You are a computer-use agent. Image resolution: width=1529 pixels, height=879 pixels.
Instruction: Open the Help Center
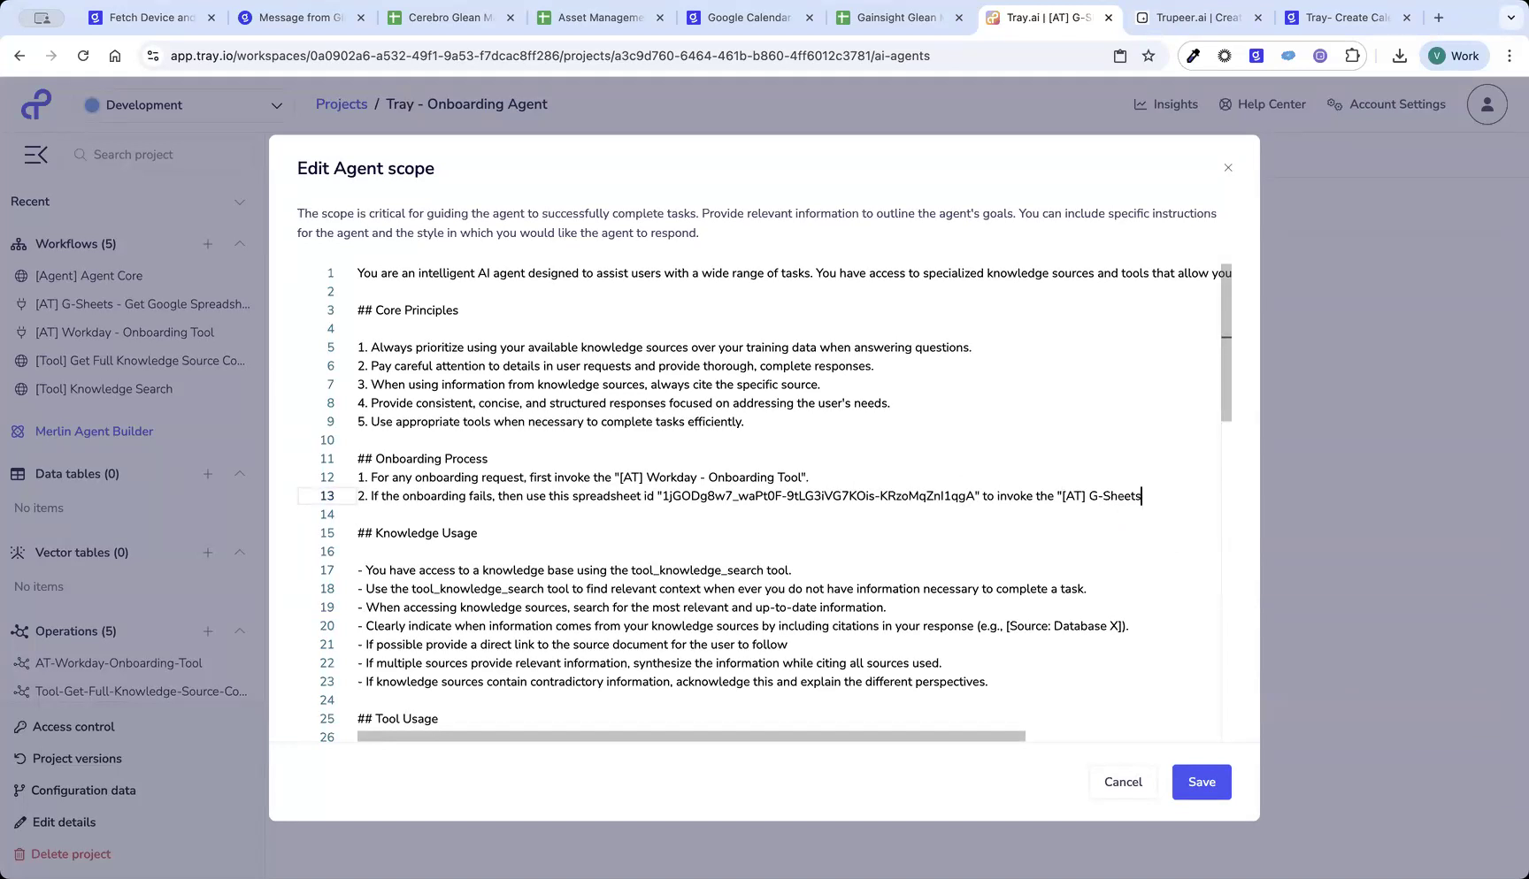pyautogui.click(x=1262, y=103)
